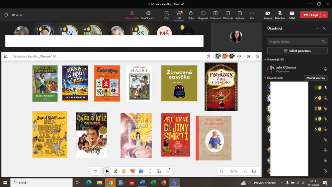Toggle microphone of participant with hand 3

[325, 108]
